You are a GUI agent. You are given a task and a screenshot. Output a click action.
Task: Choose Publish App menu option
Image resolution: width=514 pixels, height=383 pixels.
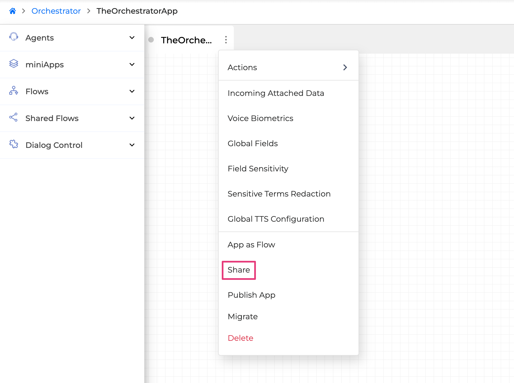tap(251, 295)
